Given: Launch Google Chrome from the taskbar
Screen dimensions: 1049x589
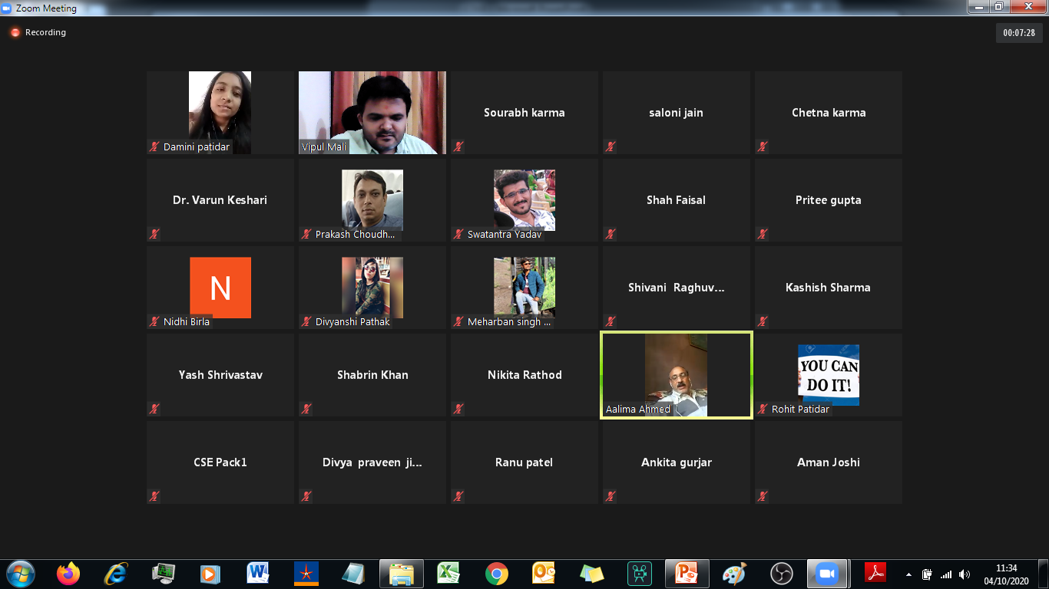Looking at the screenshot, I should (496, 574).
